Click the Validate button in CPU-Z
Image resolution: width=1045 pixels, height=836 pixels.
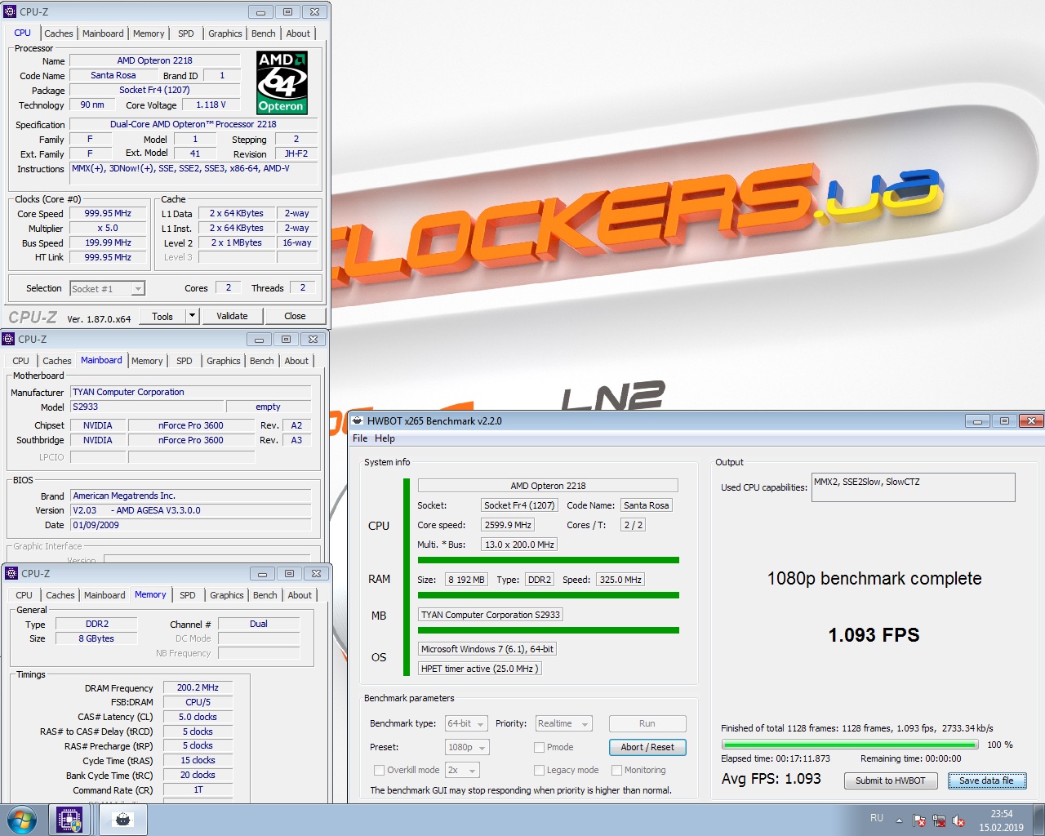pos(232,316)
